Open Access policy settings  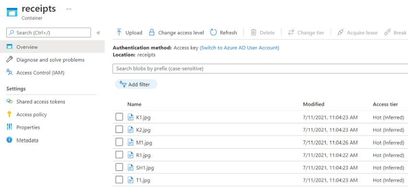point(32,114)
